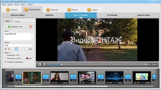The width and height of the screenshot is (161, 90).
Task: Open transition between clips 1 and 2
Action: point(18,78)
